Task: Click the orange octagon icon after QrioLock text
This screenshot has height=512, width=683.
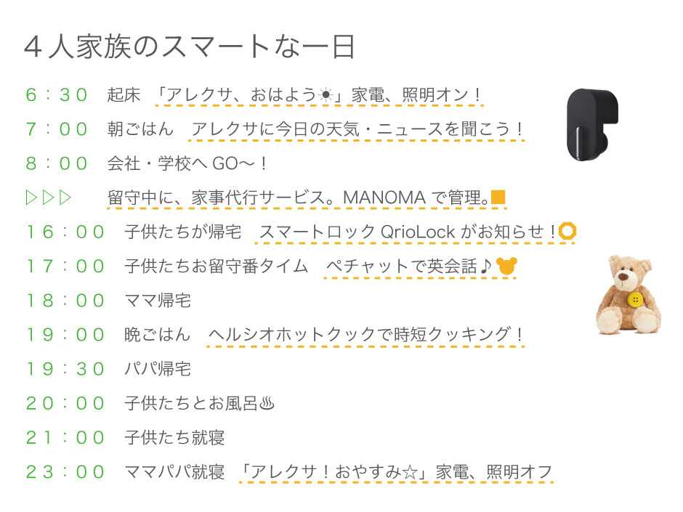Action: coord(567,231)
